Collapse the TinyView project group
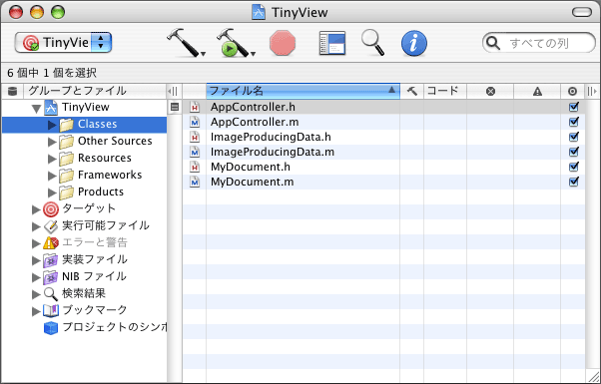The image size is (601, 384). (36, 109)
